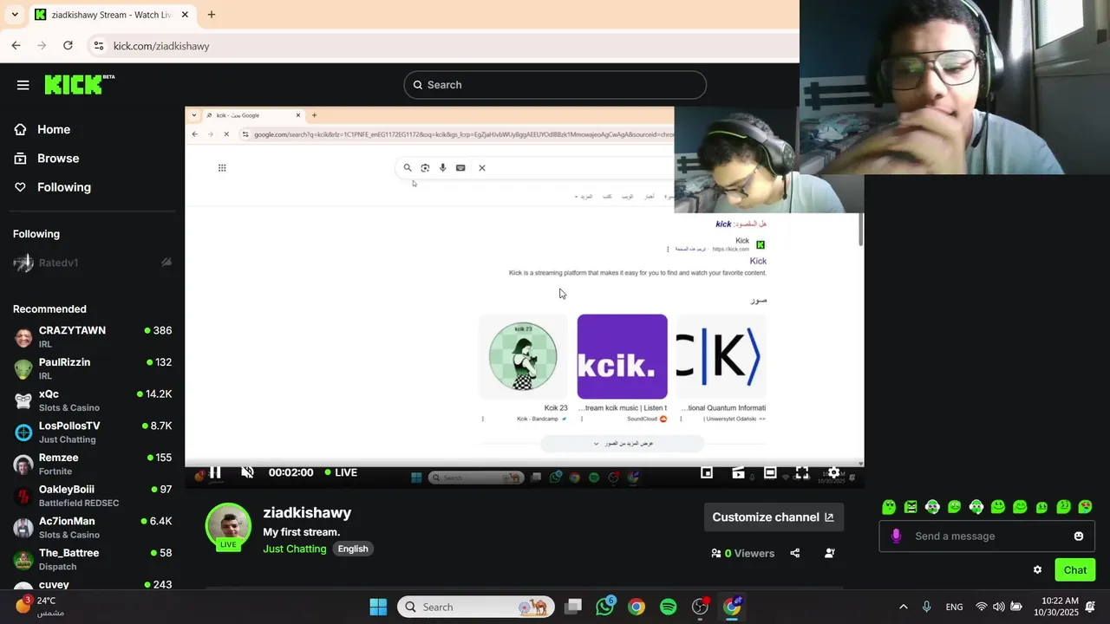Click the Kick Search box
The image size is (1110, 624).
[x=555, y=85]
